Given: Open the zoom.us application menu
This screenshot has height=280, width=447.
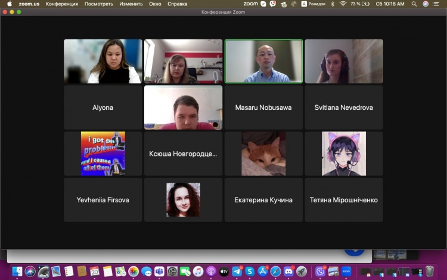Looking at the screenshot, I should 29,4.
